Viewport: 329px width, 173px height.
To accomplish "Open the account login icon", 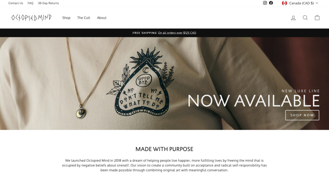I will click(x=293, y=18).
